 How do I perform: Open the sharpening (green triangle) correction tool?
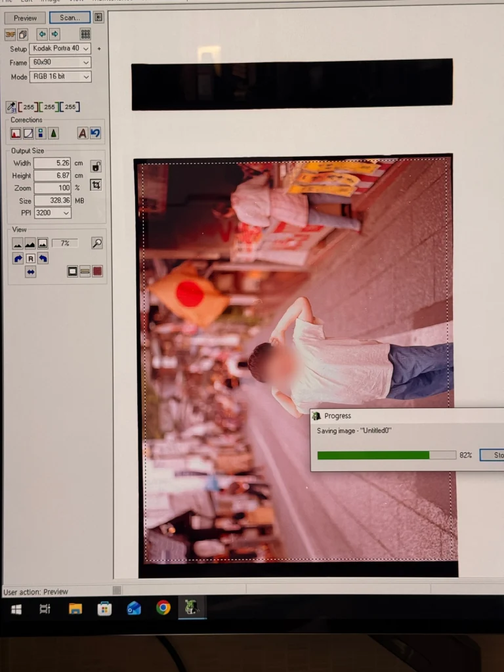53,133
